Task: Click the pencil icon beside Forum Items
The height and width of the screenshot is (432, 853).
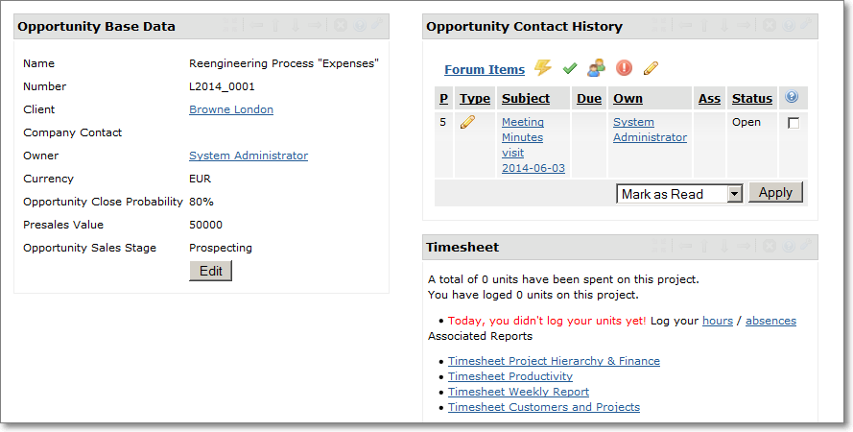Action: (x=651, y=68)
